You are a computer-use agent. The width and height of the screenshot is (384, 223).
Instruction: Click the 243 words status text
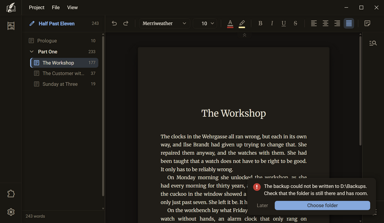[x=35, y=216]
